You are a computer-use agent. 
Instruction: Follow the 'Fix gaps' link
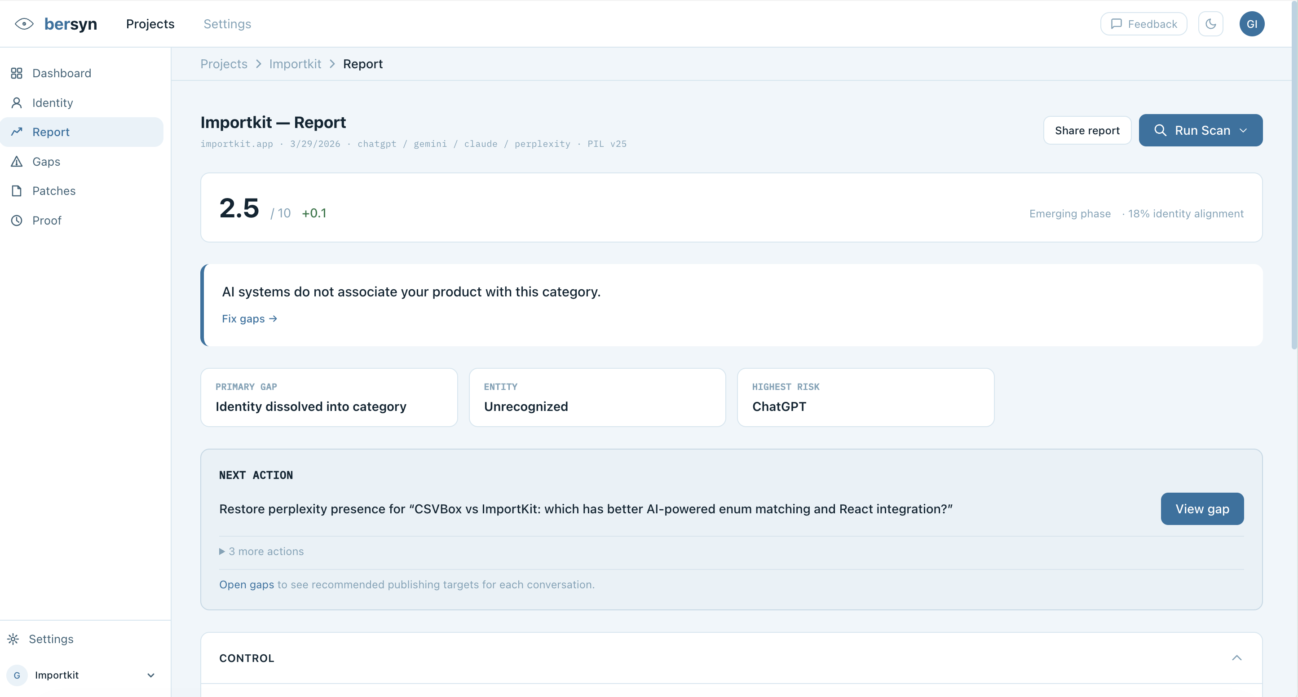pos(249,318)
